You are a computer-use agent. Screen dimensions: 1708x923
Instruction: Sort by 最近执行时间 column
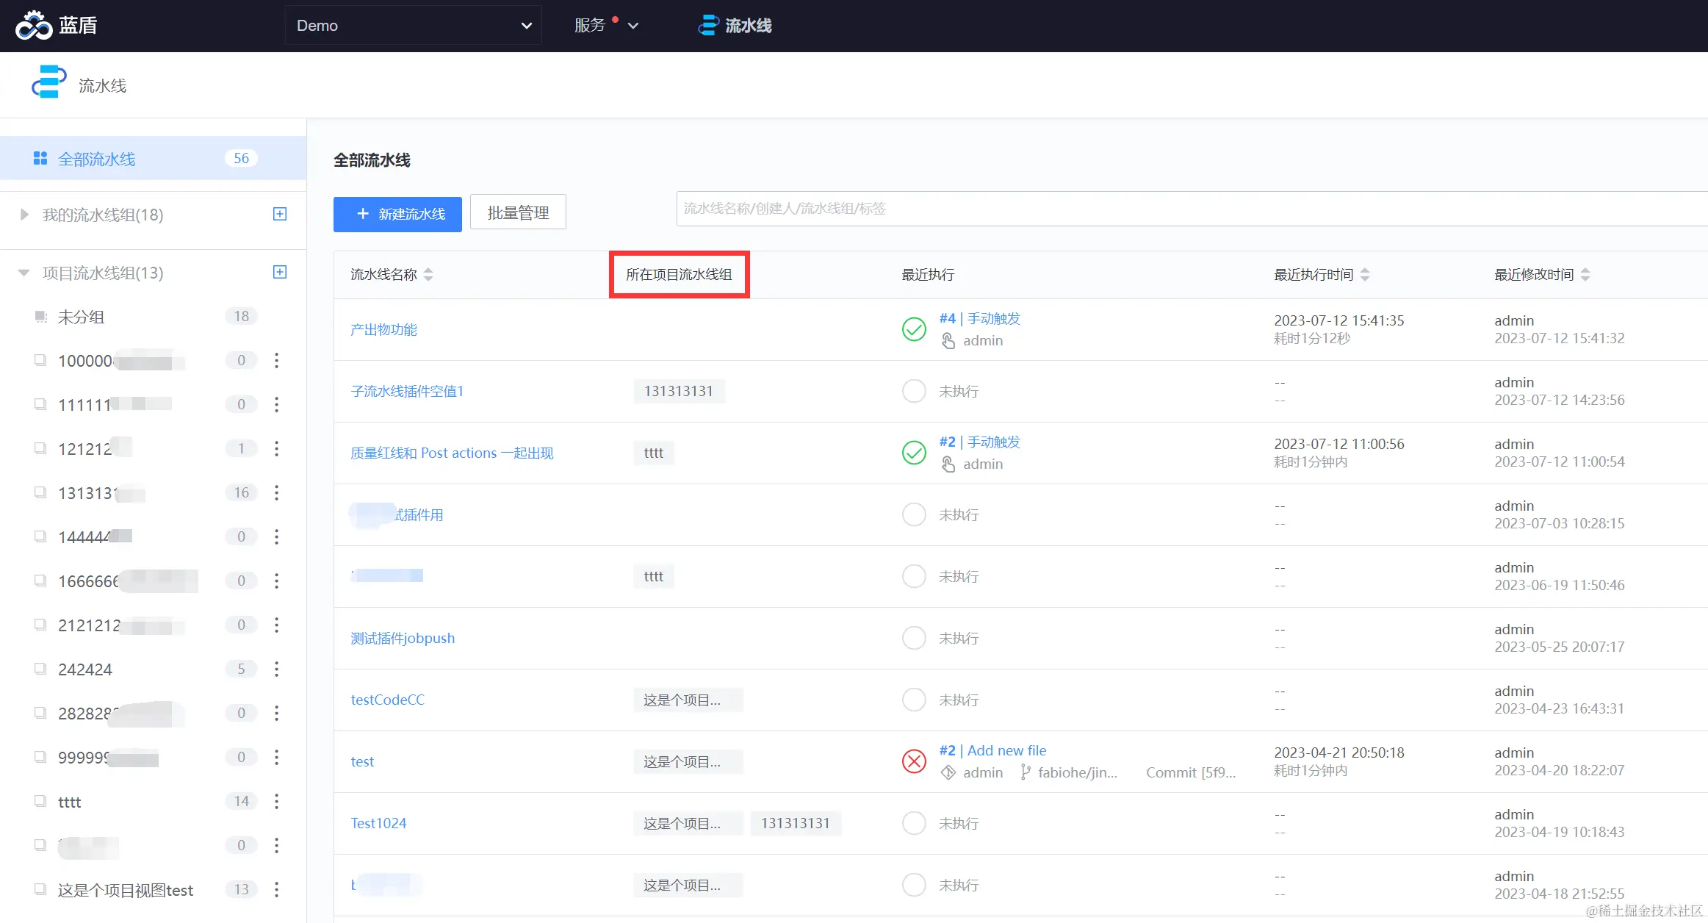click(1365, 274)
